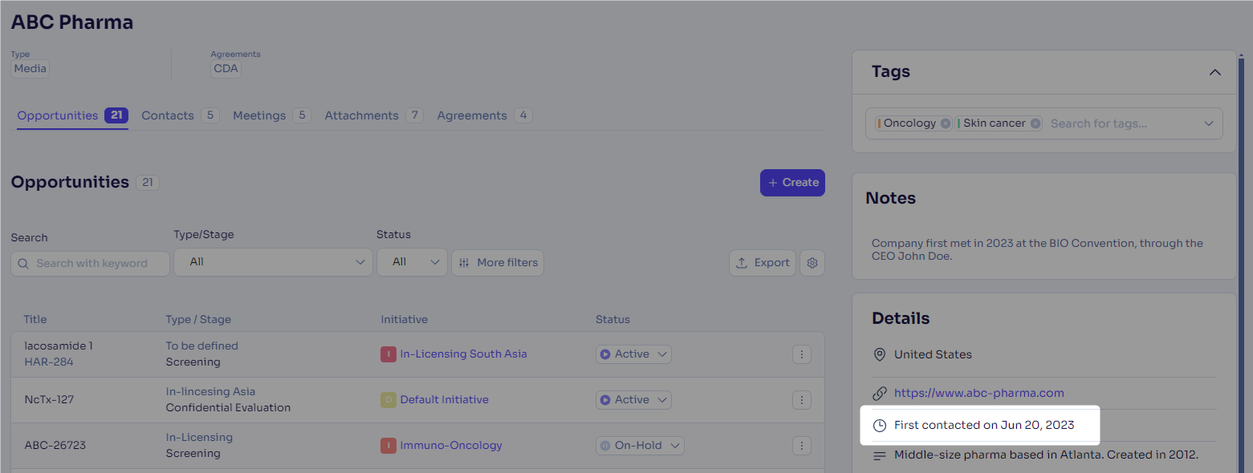Switch to the Attachments tab
Screen dimensions: 1253x473
tap(373, 115)
